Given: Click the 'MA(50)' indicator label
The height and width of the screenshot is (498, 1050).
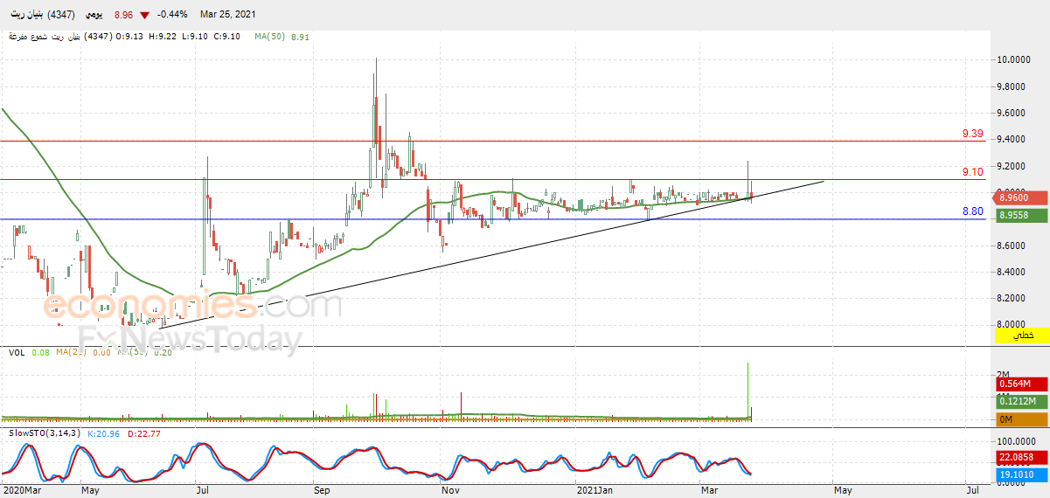Looking at the screenshot, I should 270,37.
